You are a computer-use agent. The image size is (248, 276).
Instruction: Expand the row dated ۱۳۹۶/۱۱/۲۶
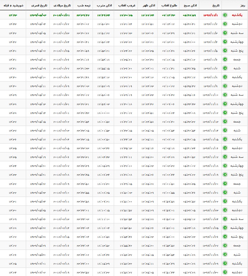(x=225, y=236)
